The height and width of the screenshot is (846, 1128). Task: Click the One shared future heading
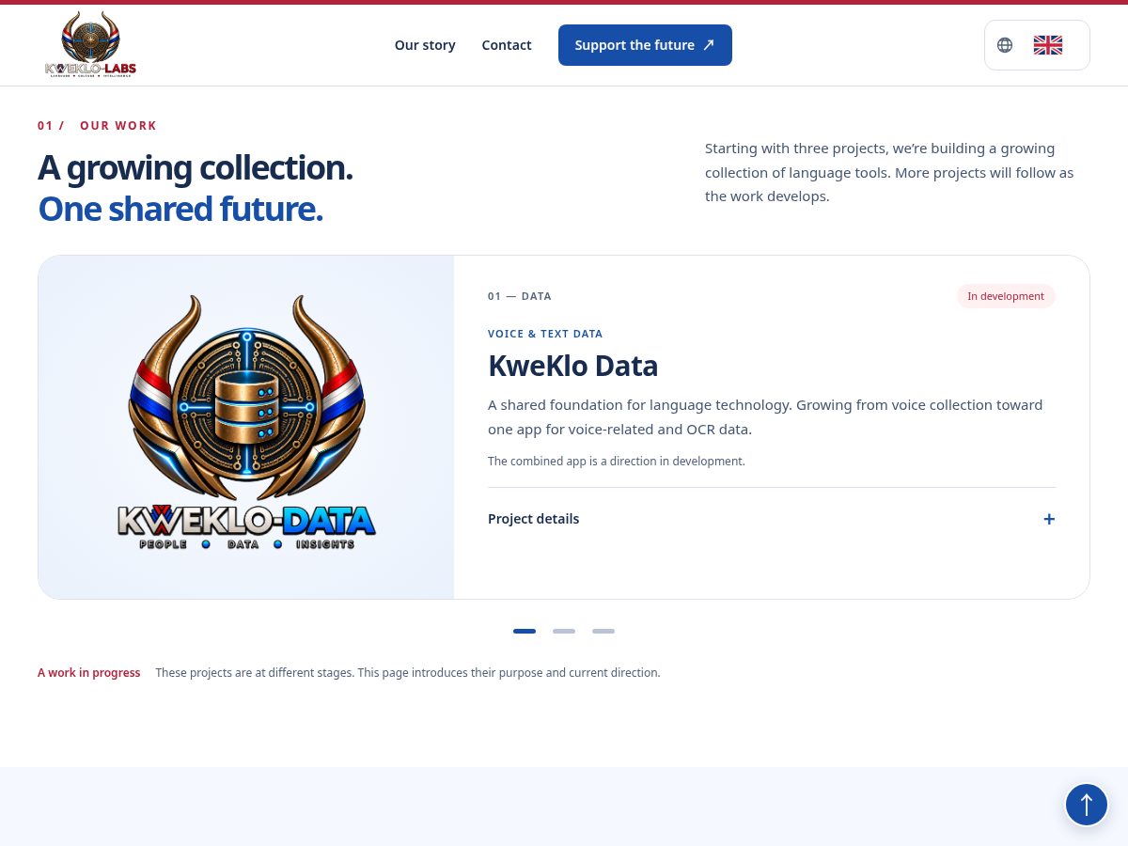[180, 209]
